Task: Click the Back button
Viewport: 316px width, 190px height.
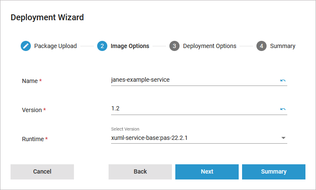Action: tap(140, 171)
